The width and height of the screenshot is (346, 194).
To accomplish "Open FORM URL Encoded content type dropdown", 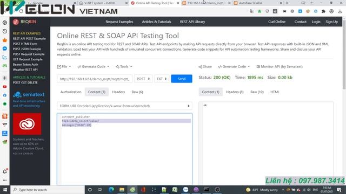I will (125, 106).
